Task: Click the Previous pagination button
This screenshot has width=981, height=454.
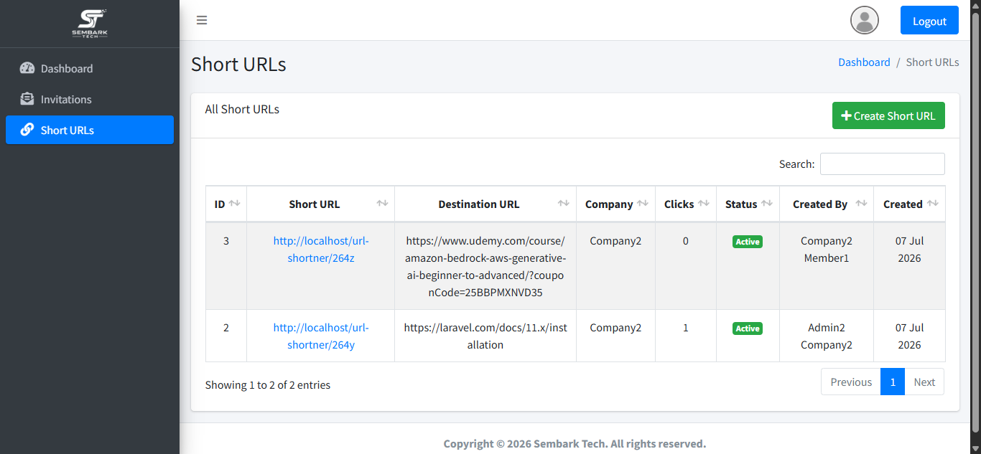Action: point(851,382)
